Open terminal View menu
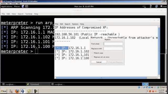Image resolution: width=168 pixels, height=94 pixels. click(14, 14)
